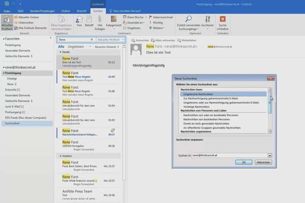Open Gesendet an filter
The width and height of the screenshot is (305, 203).
tap(134, 22)
